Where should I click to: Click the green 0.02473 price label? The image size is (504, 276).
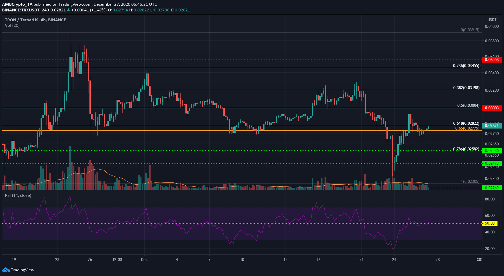point(492,163)
